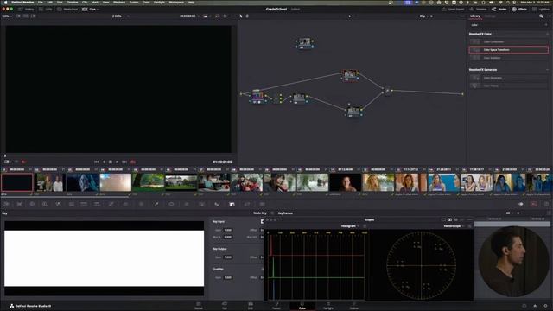This screenshot has height=311, width=553.
Task: Select clip thumbnail 01 with red outline
Action: point(17,182)
